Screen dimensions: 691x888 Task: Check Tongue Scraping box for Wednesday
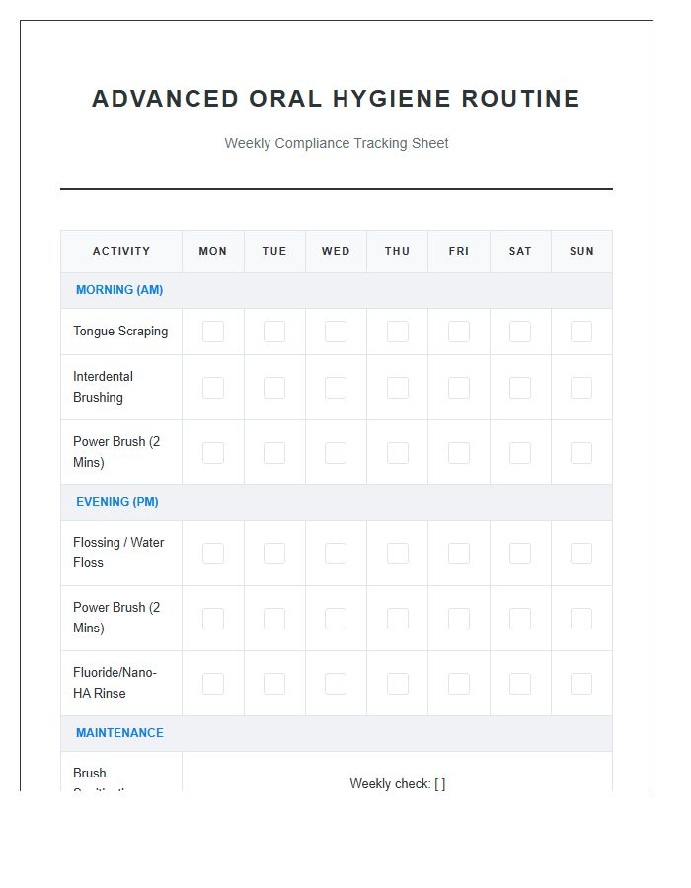pos(336,332)
